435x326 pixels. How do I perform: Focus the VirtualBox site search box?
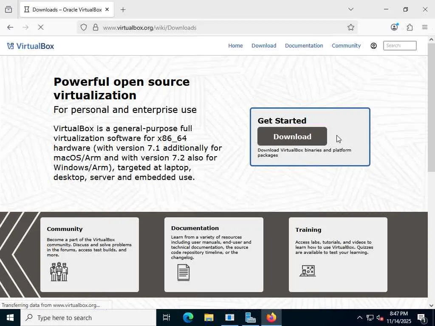(x=400, y=46)
